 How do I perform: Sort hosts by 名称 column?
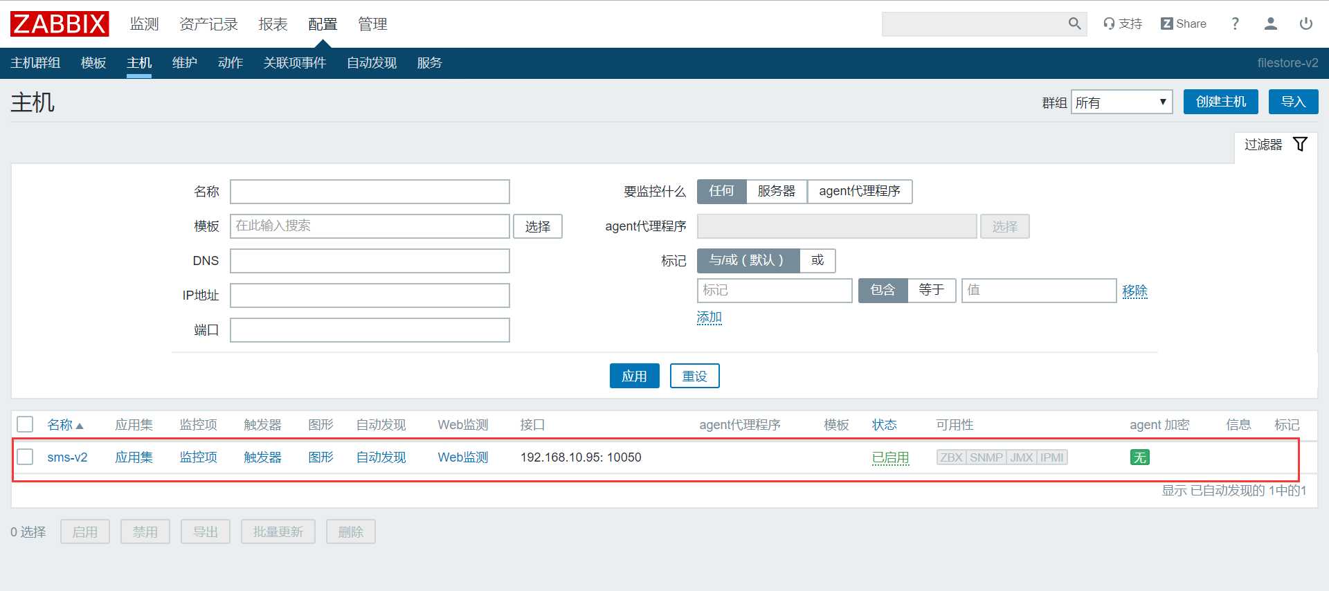pos(64,425)
